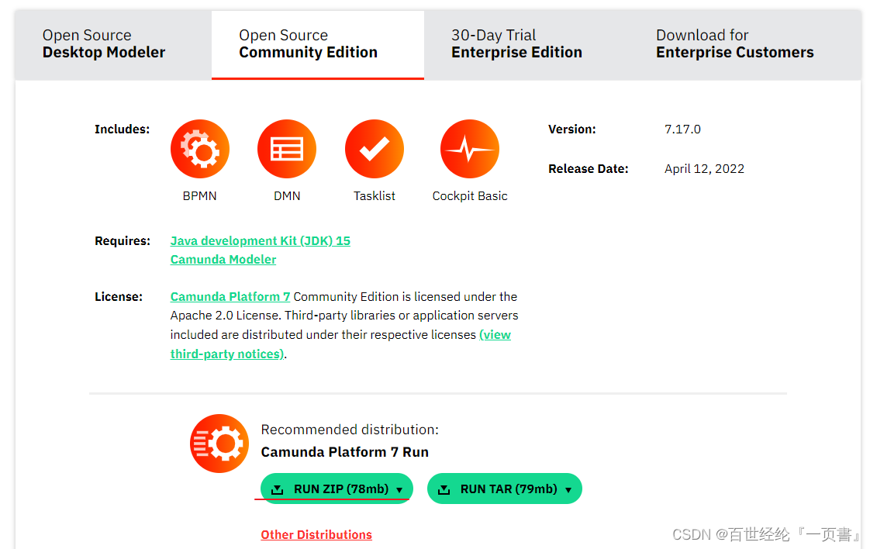Viewport: 870px width, 549px height.
Task: Click the Cockpit Basic label text
Action: click(470, 196)
